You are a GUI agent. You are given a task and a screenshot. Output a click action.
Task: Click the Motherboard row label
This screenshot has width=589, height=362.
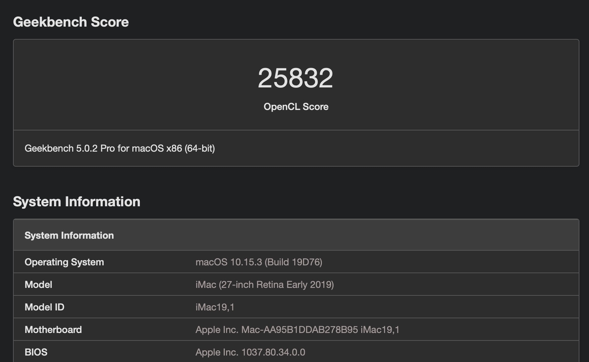(53, 330)
